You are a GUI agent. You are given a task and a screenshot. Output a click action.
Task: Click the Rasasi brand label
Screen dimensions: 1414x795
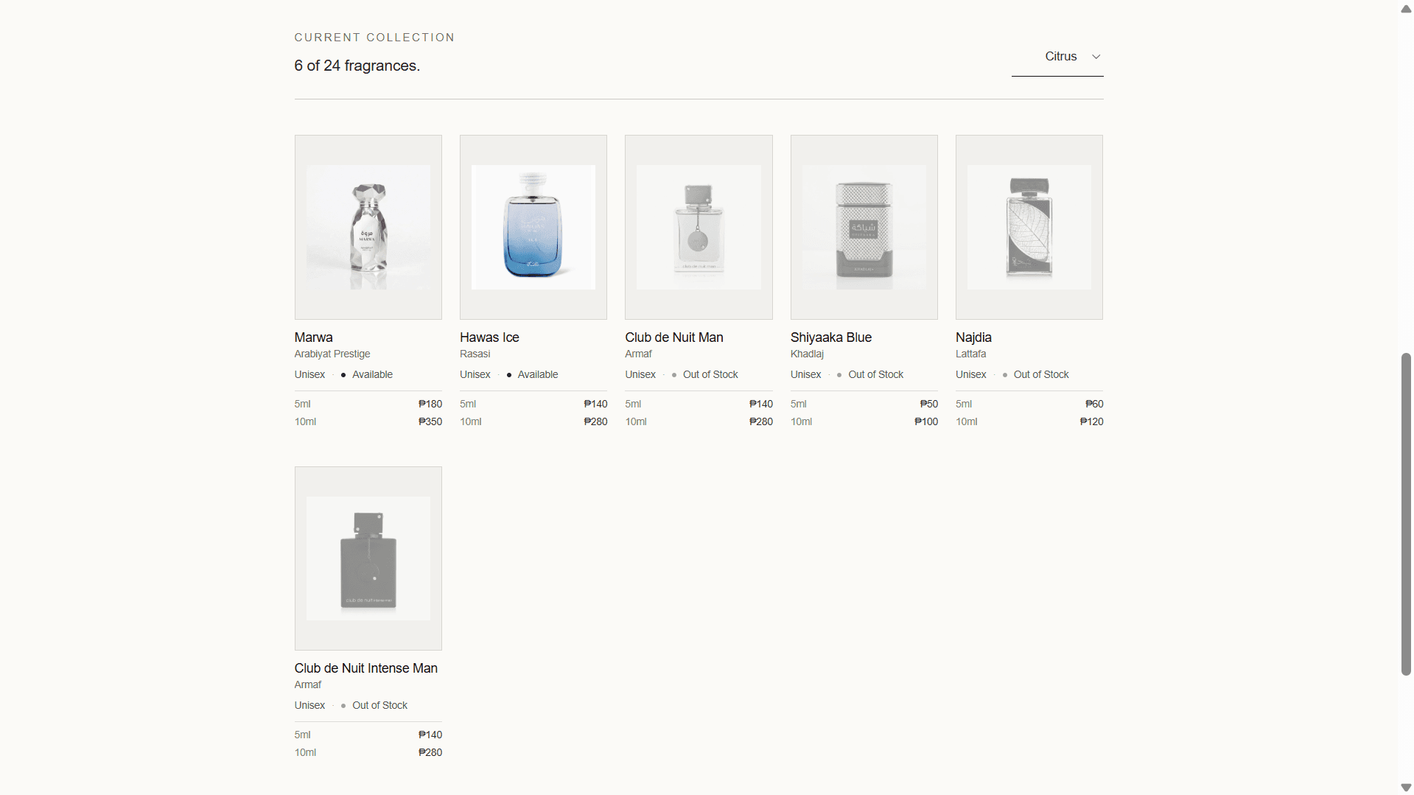tap(475, 354)
